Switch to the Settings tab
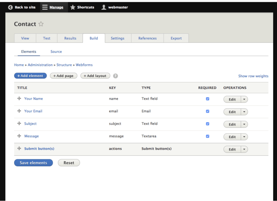Viewport: 277px width, 201px height. click(118, 38)
